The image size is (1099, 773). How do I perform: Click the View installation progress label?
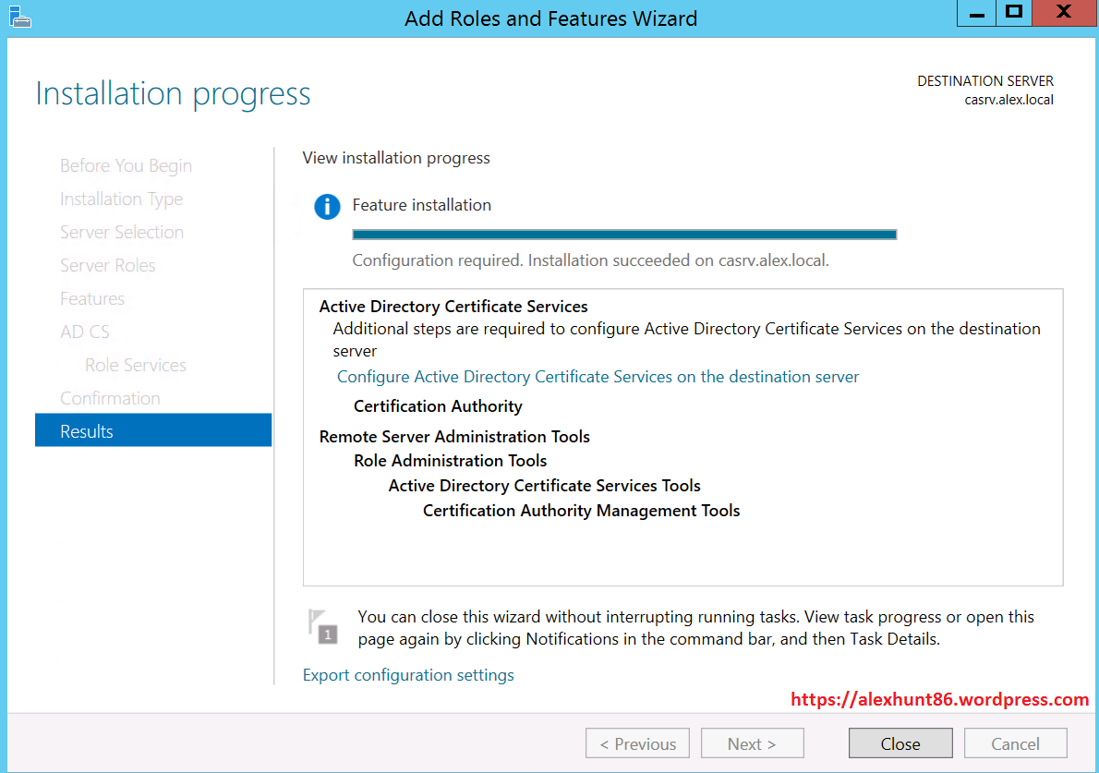pos(396,158)
